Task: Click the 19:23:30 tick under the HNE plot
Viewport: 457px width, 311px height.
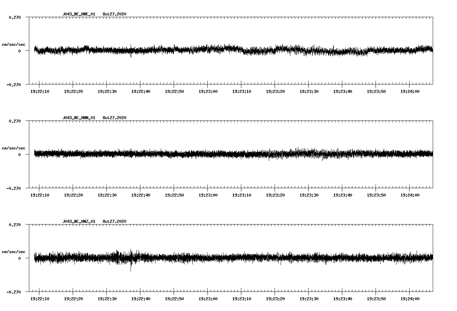Action: [309, 91]
